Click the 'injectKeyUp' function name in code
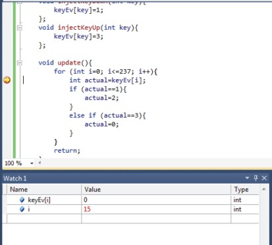272x245 pixels. coord(78,28)
